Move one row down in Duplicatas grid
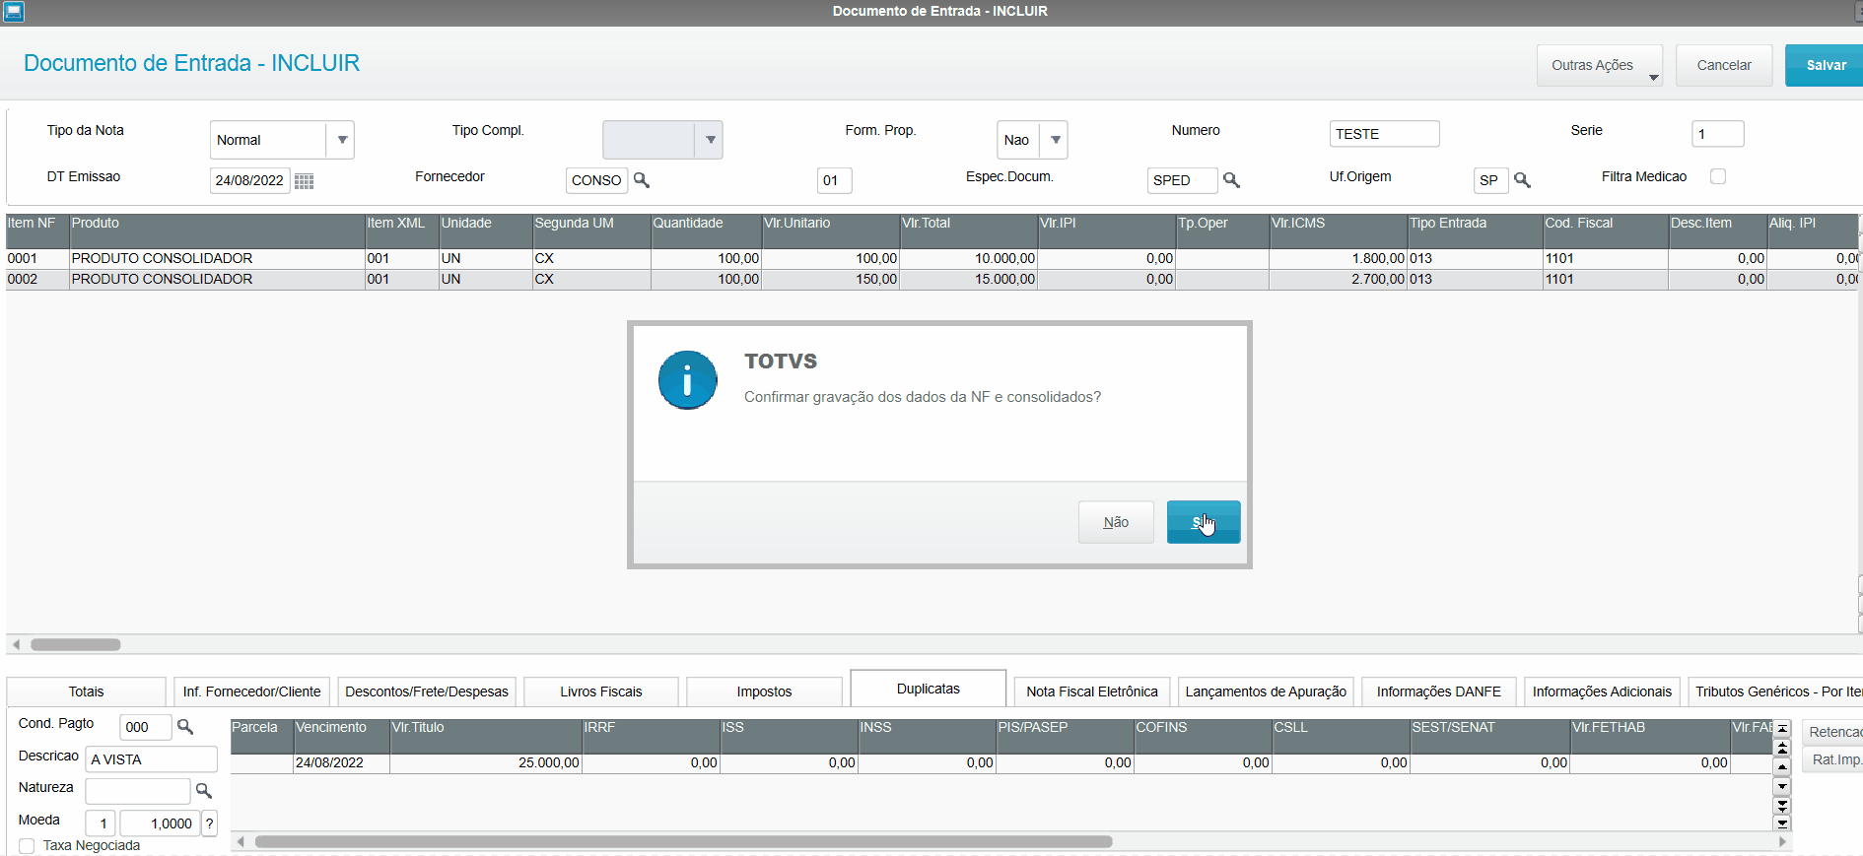Image resolution: width=1863 pixels, height=856 pixels. coord(1782,786)
